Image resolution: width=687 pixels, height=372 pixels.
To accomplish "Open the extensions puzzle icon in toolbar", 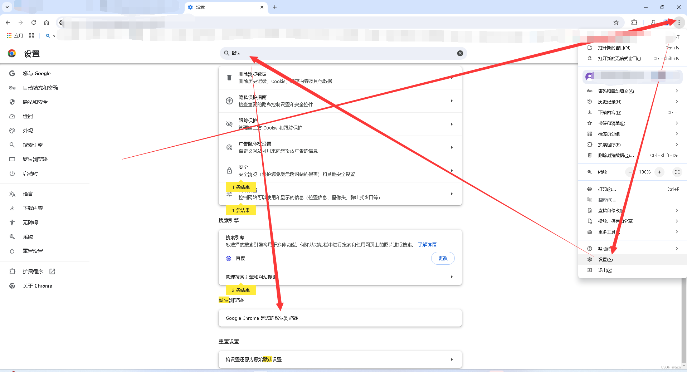I will [634, 23].
